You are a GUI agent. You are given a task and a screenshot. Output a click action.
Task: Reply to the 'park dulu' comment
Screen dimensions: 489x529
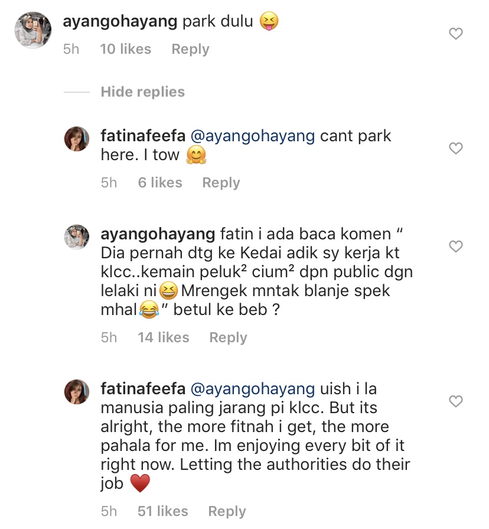(190, 49)
